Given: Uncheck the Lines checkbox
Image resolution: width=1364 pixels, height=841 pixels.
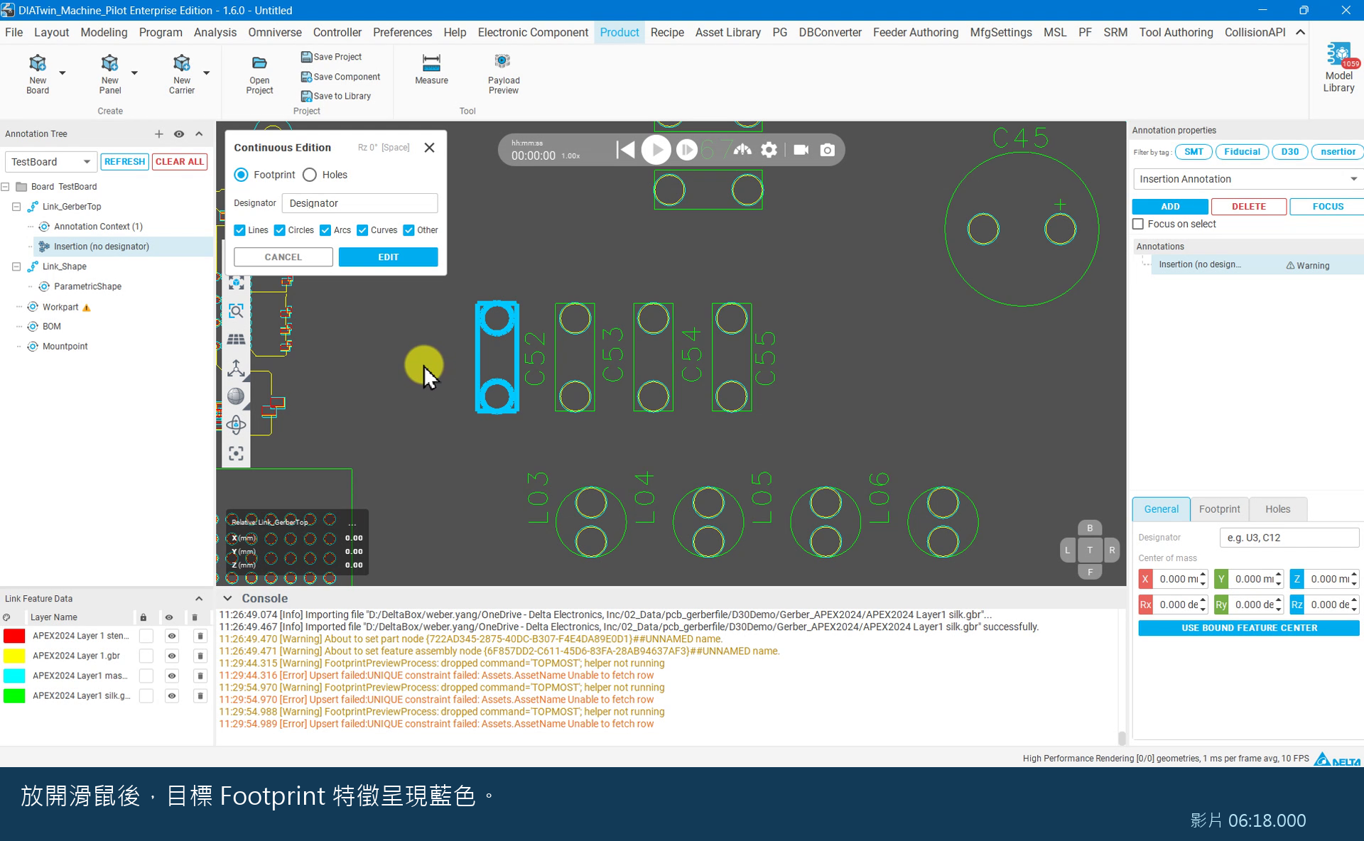Looking at the screenshot, I should pos(239,230).
